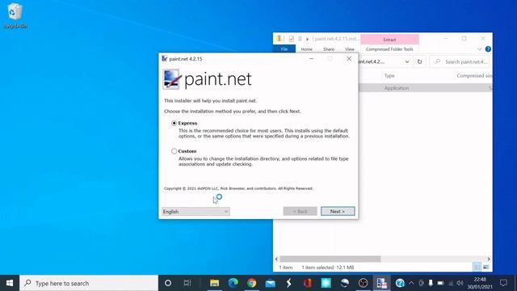517x291 pixels.
Task: Click the scroll right arrow in Explorer
Action: 489,259
